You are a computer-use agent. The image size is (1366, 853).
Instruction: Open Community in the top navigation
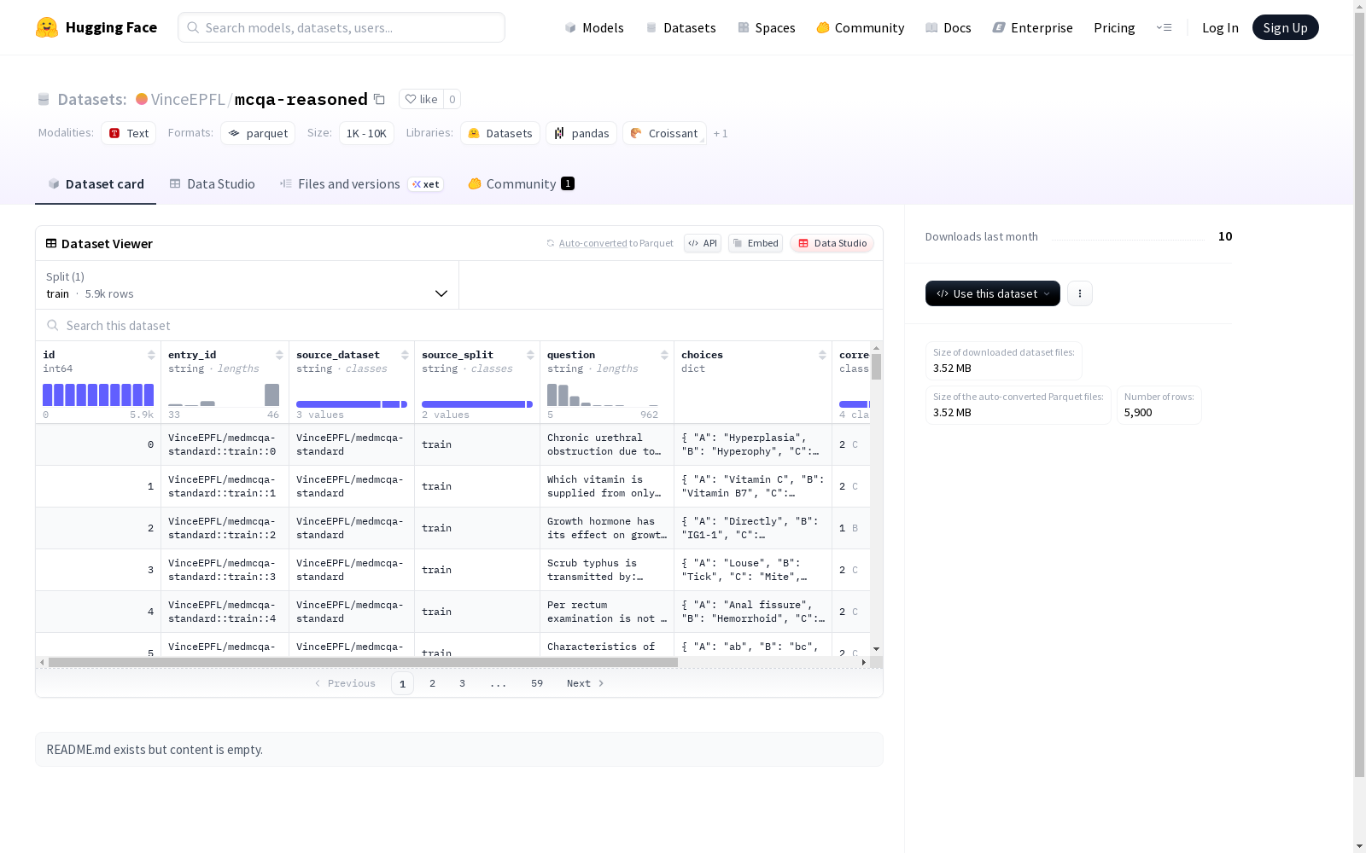[x=861, y=27]
